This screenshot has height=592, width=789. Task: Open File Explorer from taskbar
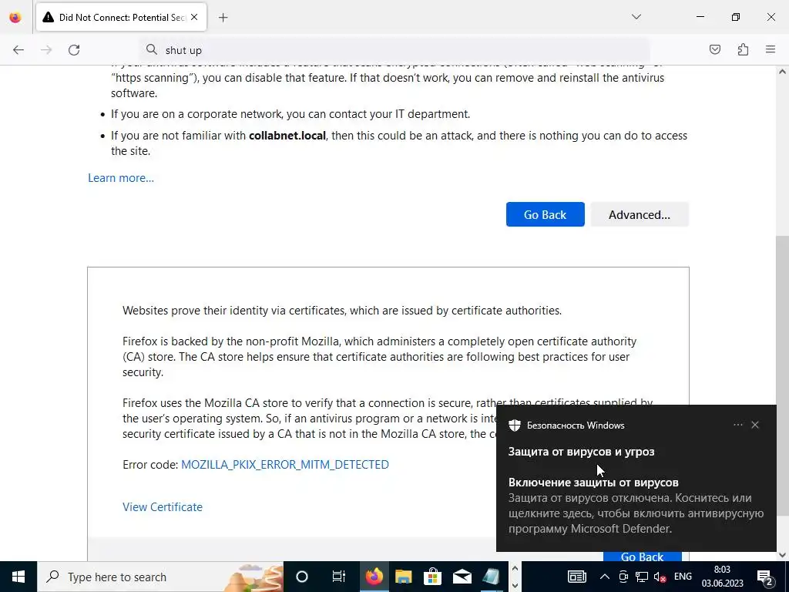coord(403,577)
